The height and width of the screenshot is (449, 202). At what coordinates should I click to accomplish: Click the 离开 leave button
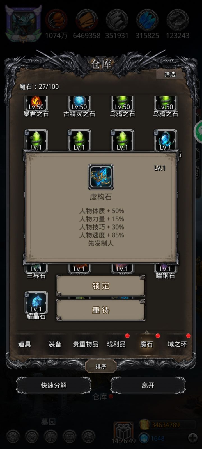pyautogui.click(x=148, y=386)
